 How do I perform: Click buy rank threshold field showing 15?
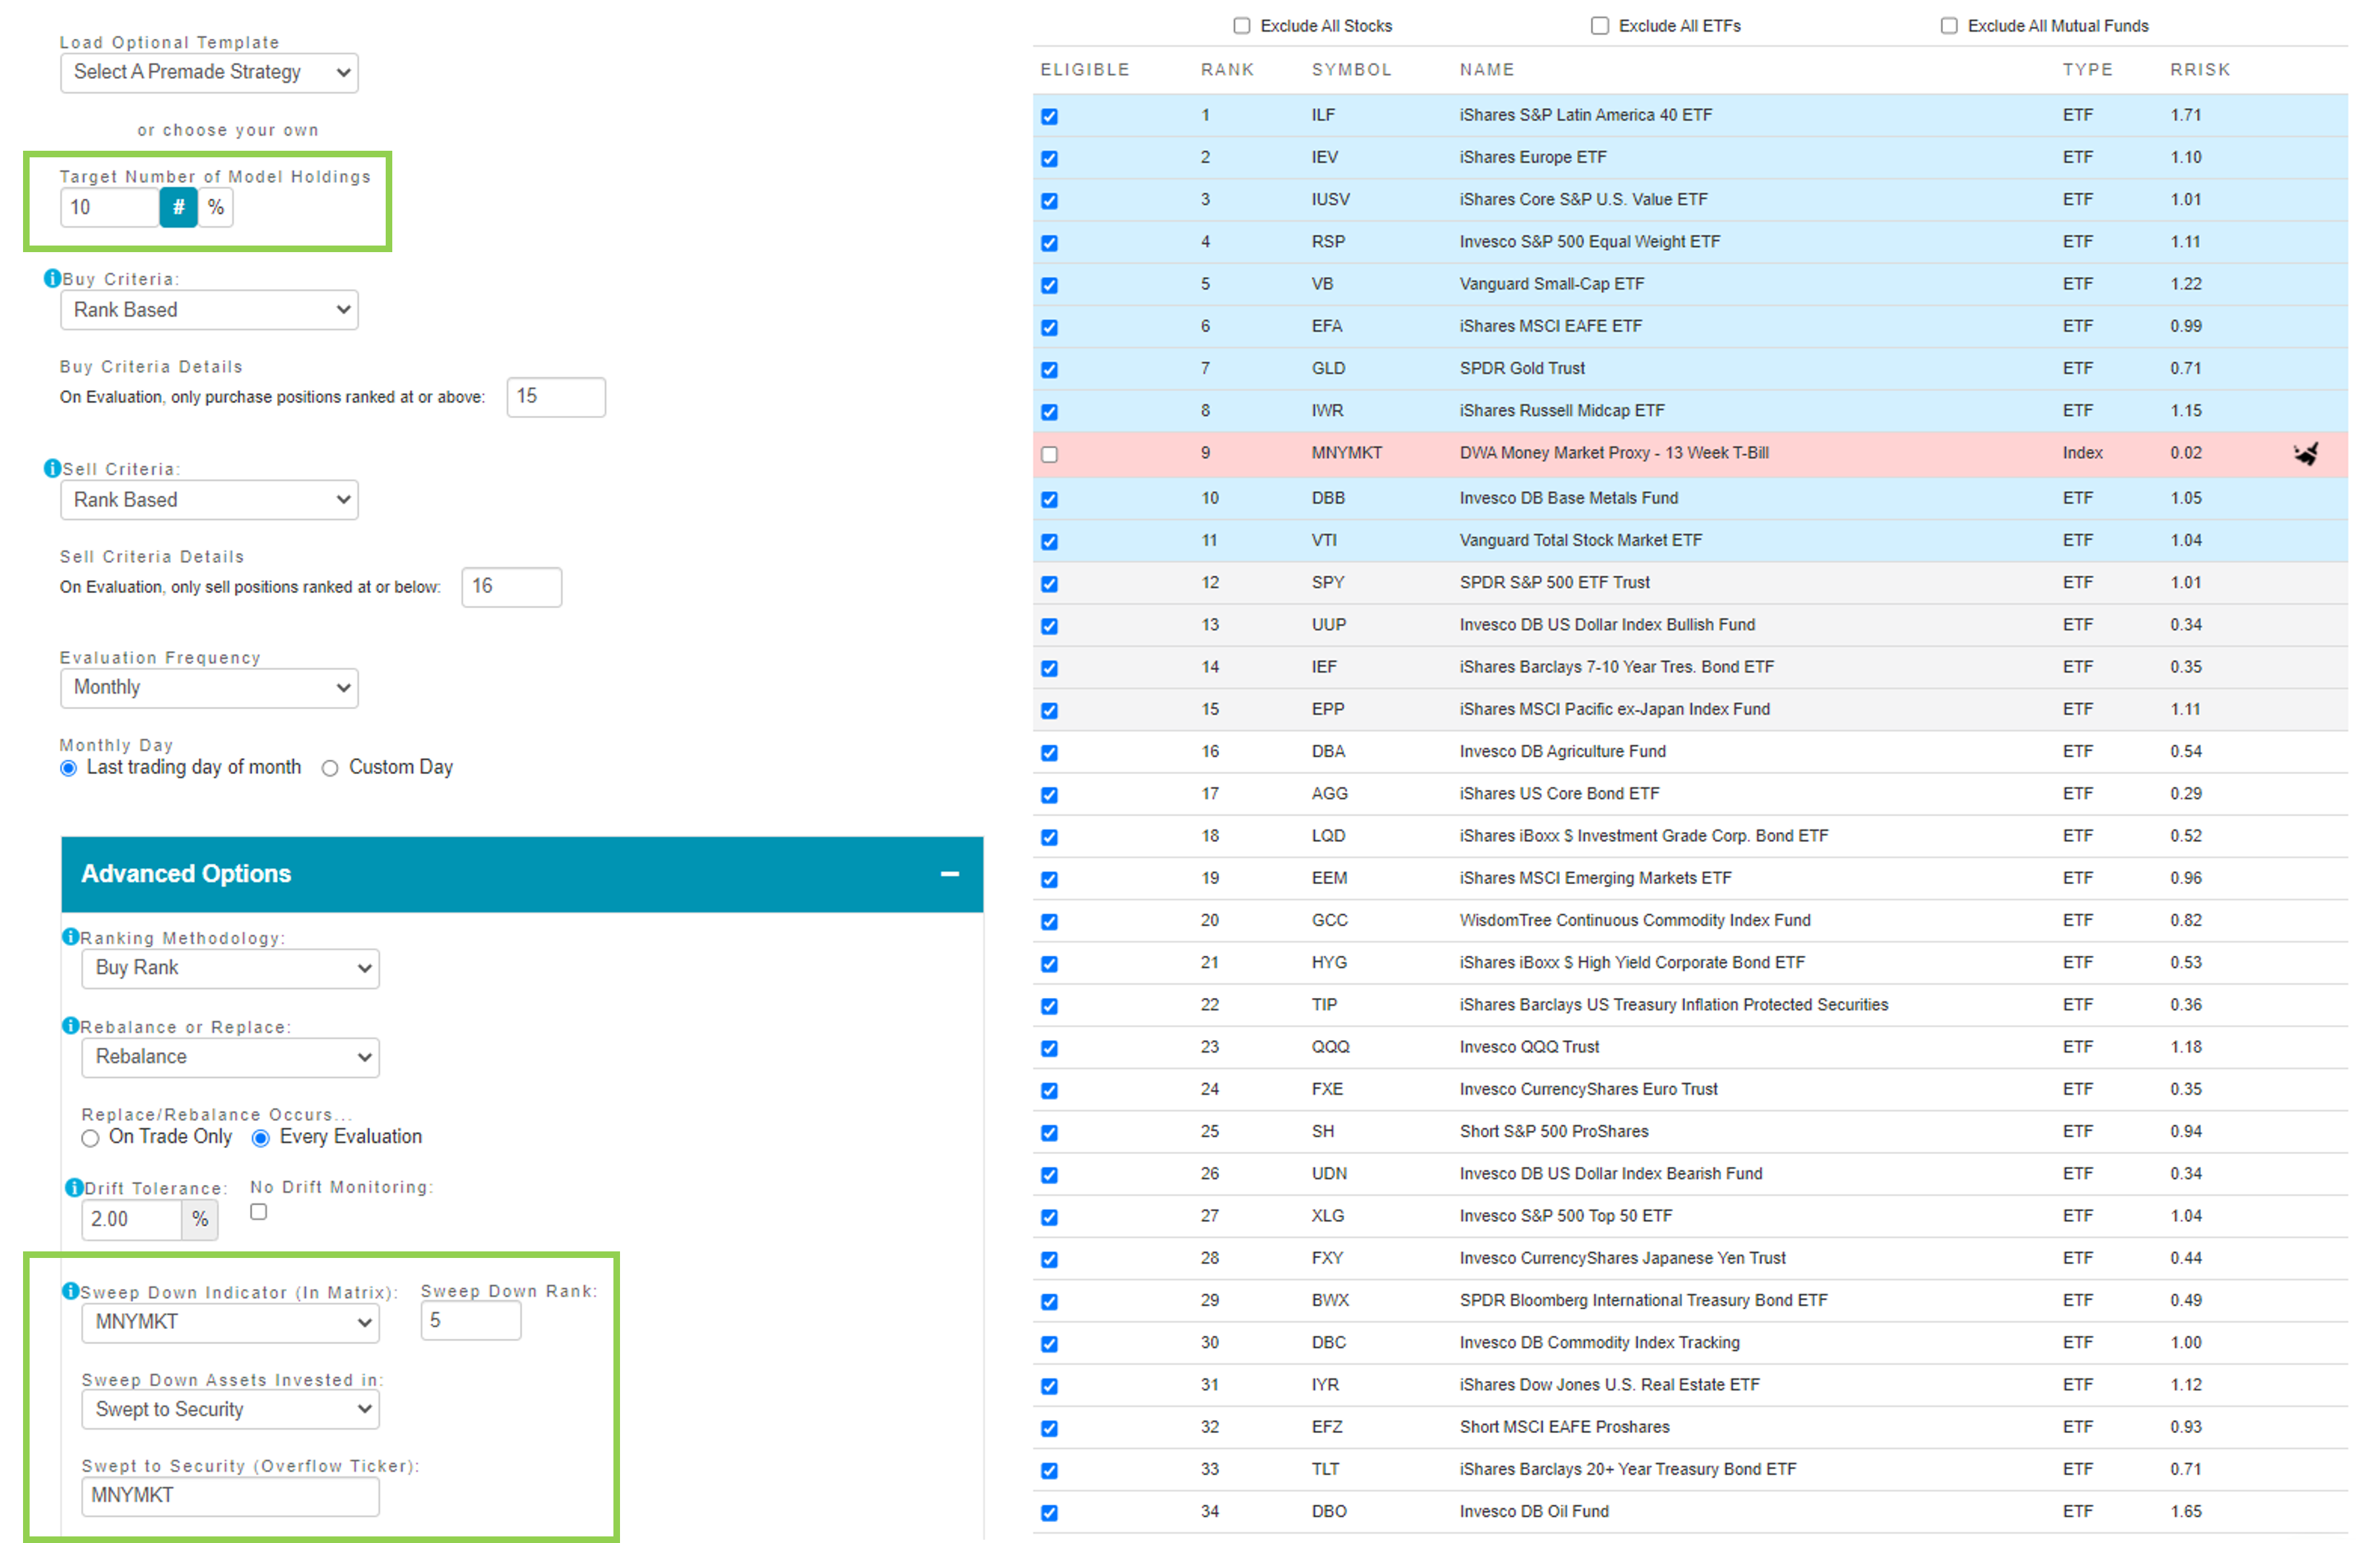click(x=556, y=397)
